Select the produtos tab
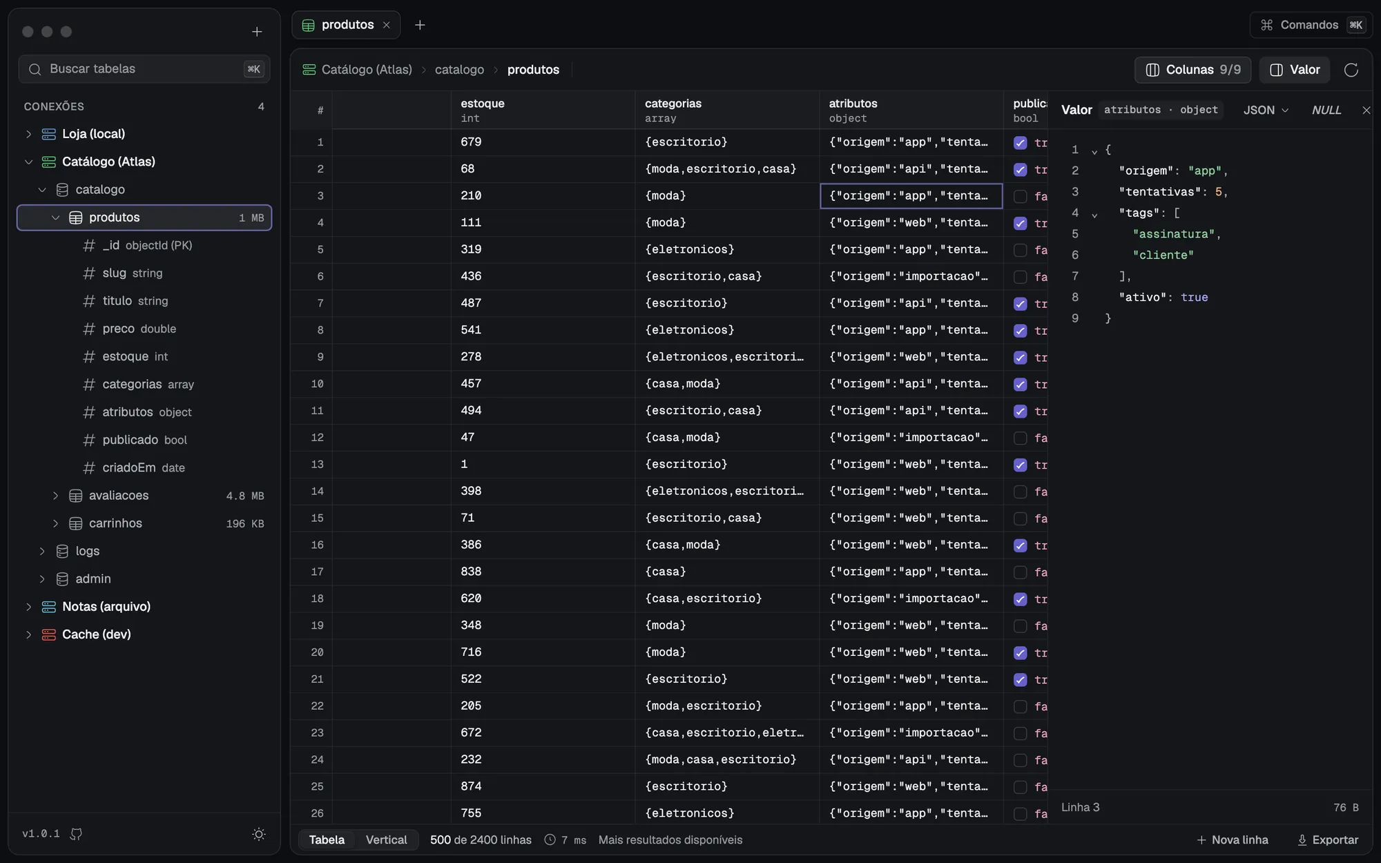Image resolution: width=1381 pixels, height=863 pixels. (346, 25)
